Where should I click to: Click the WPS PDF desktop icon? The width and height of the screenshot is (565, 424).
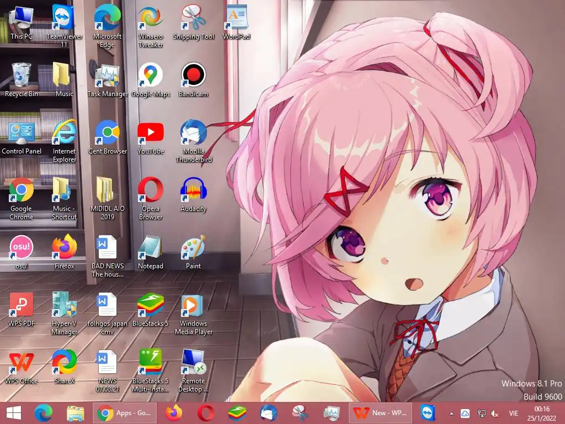tap(22, 309)
